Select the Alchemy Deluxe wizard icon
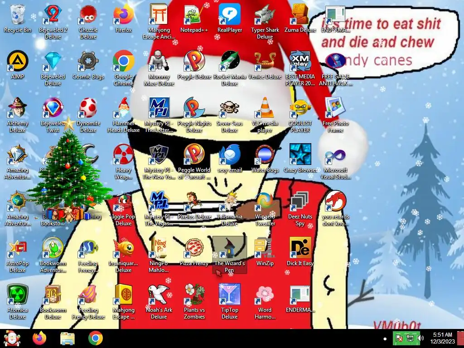This screenshot has height=348, width=464. (18, 115)
